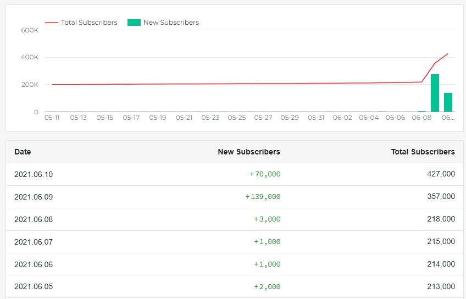Click the Date column header

pyautogui.click(x=23, y=152)
